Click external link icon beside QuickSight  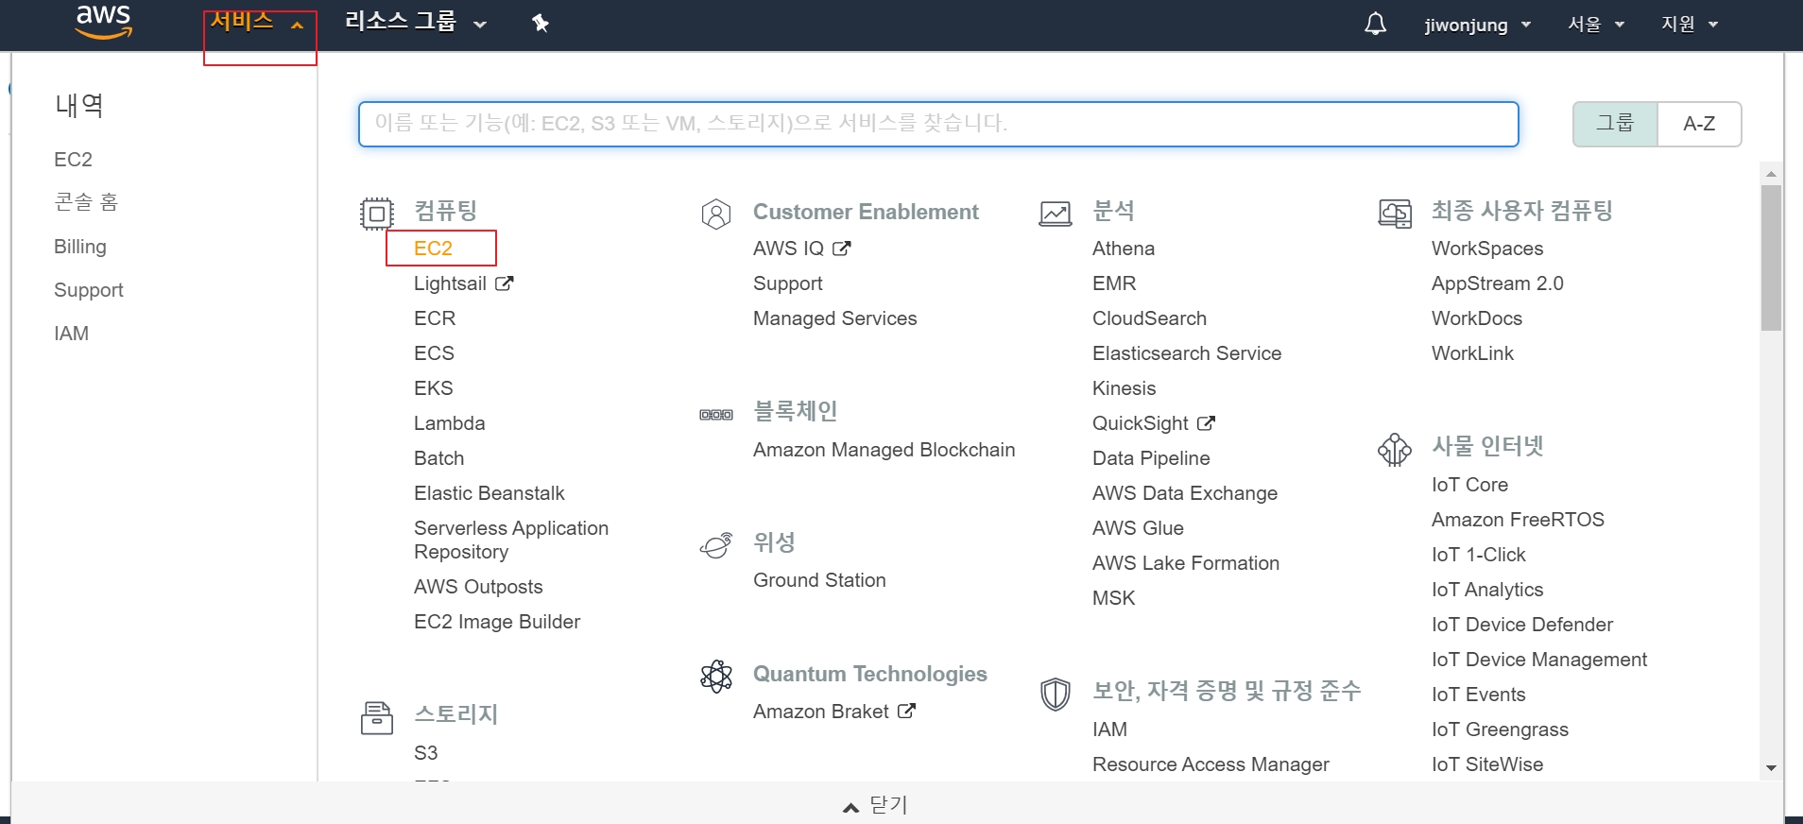[x=1206, y=423]
